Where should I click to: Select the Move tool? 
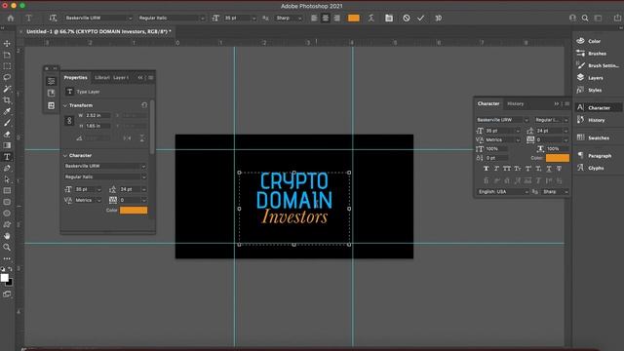click(7, 43)
